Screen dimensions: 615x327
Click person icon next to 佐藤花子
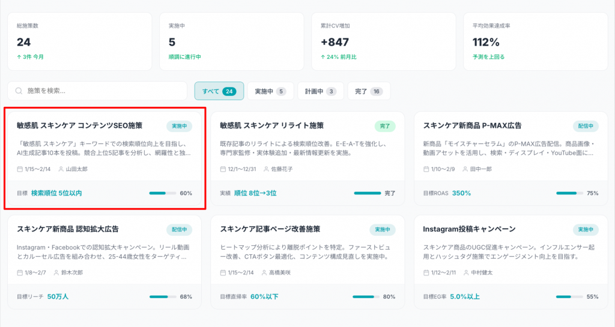[x=265, y=169]
